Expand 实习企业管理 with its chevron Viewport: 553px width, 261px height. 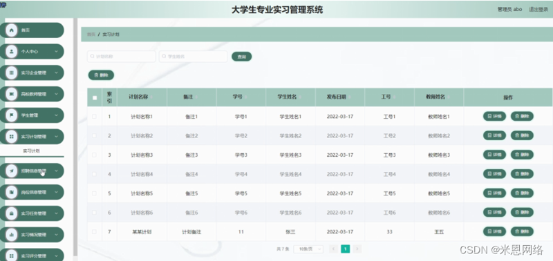point(56,73)
